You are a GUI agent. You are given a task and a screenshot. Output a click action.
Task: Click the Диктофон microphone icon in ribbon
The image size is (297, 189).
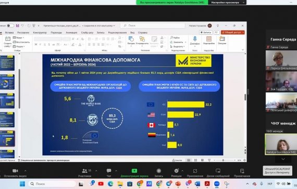[195, 39]
